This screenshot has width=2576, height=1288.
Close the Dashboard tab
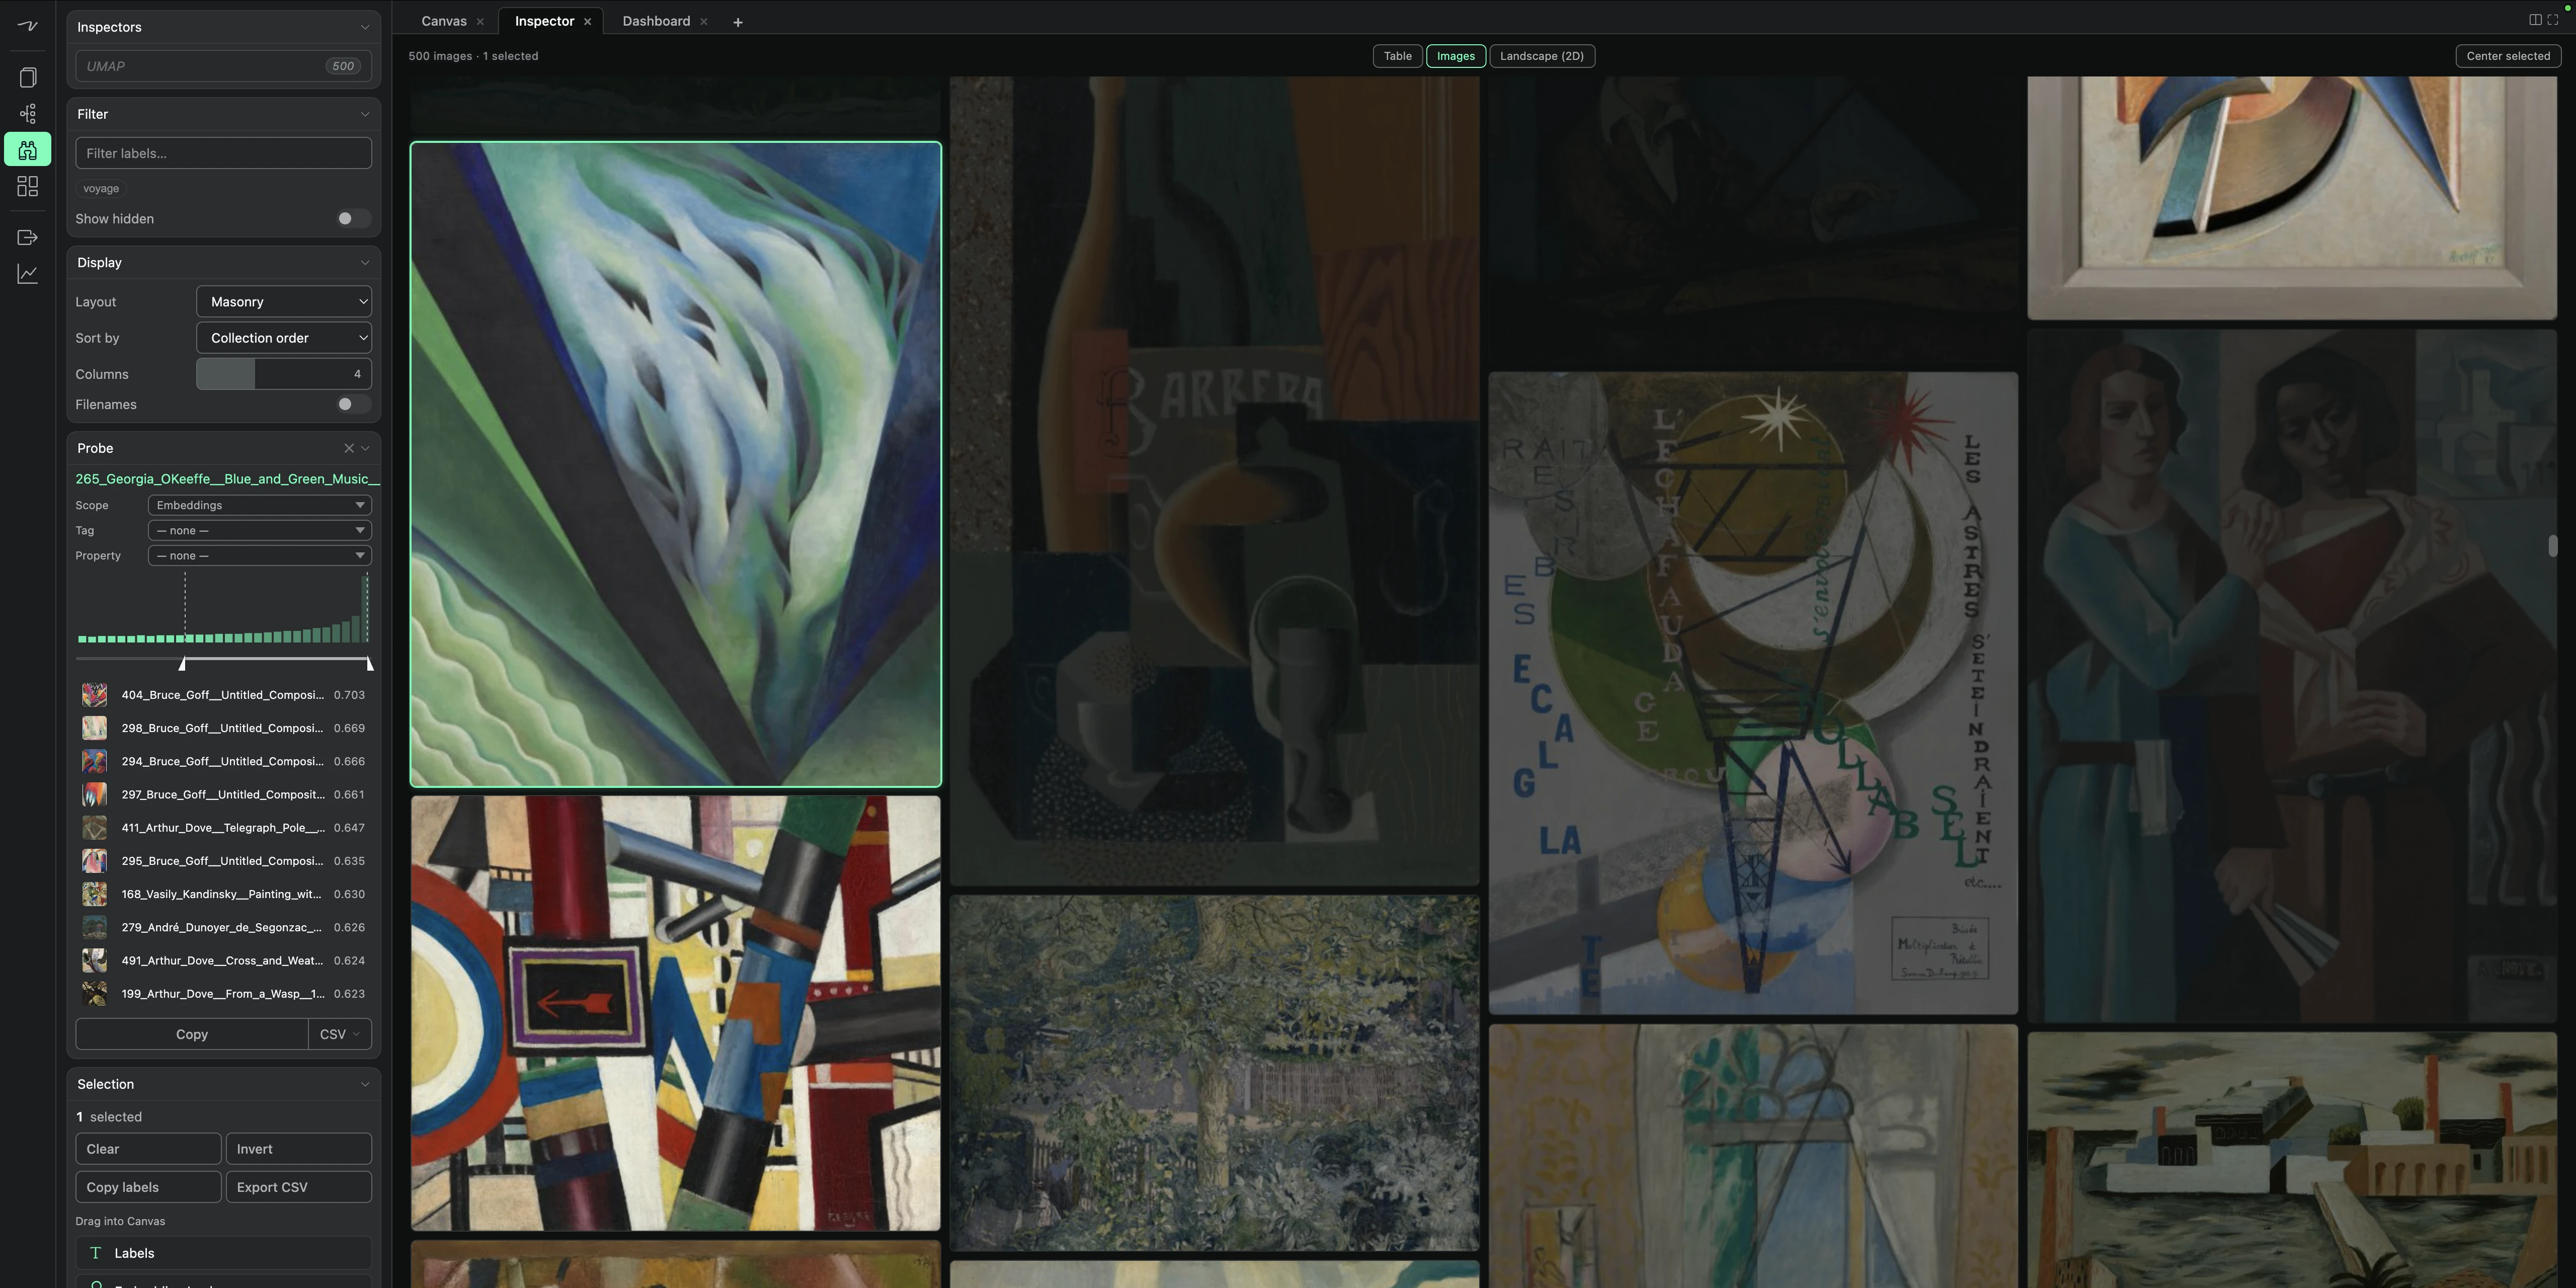(x=704, y=21)
